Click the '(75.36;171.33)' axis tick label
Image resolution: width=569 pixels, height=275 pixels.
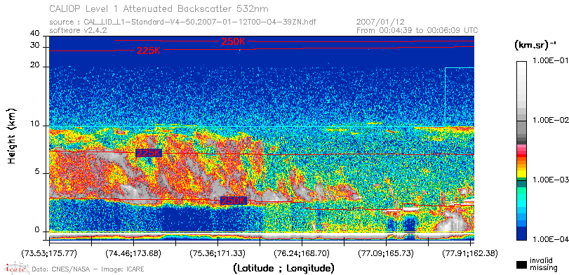click(217, 253)
